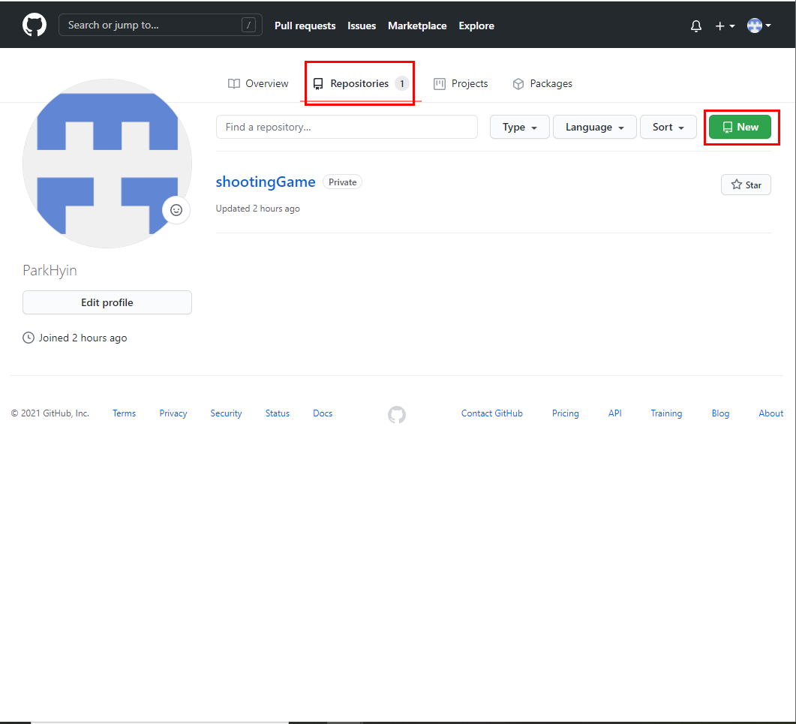Open Marketplace from the header
This screenshot has height=724, width=796.
(417, 26)
